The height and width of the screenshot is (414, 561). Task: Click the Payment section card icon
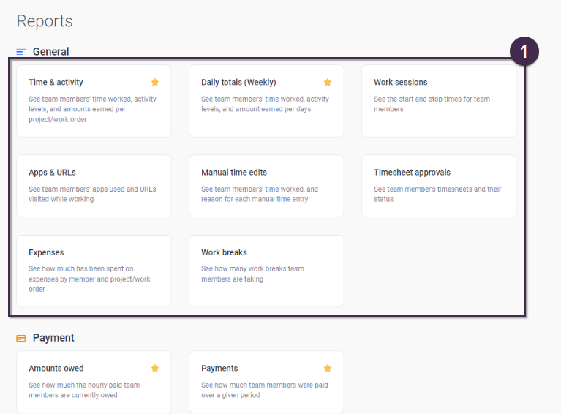[x=21, y=338]
